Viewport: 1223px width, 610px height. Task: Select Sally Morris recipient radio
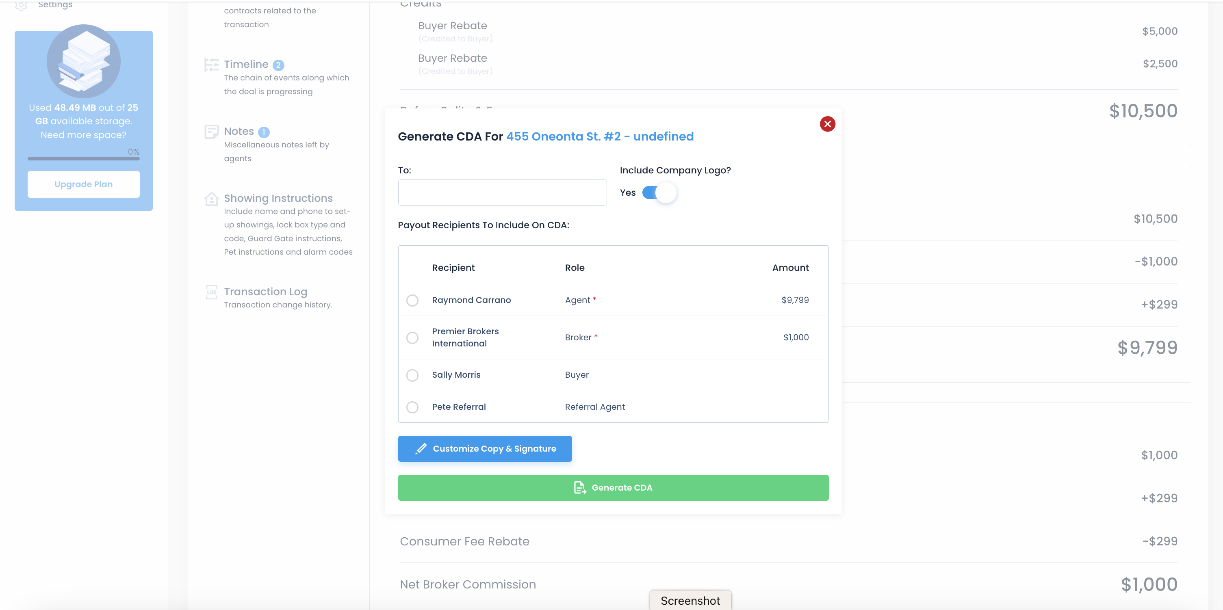coord(412,375)
